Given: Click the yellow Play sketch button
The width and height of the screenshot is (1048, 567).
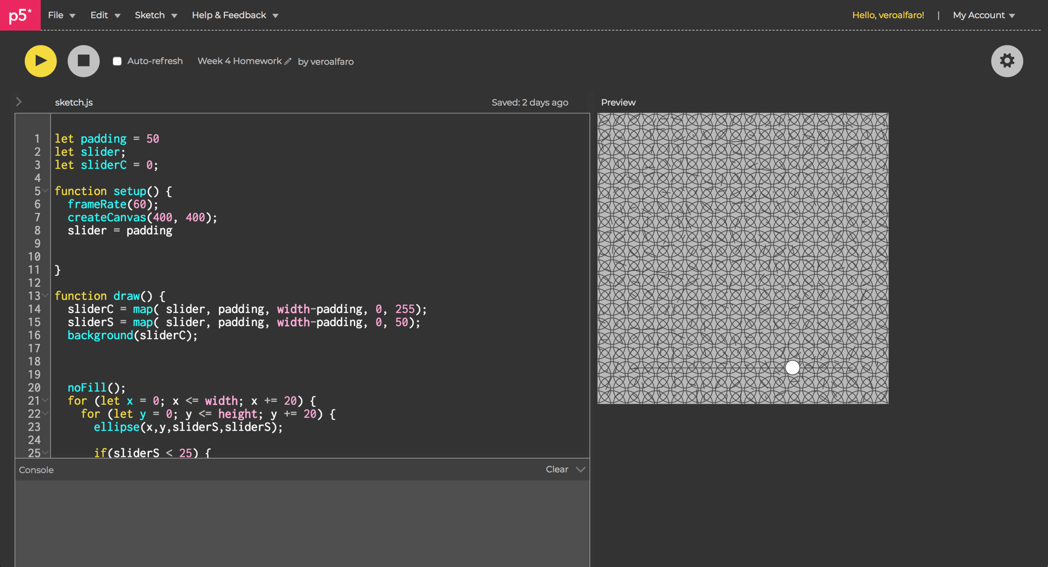Looking at the screenshot, I should [41, 61].
